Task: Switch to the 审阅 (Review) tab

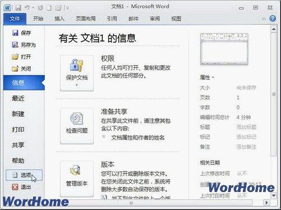Action: (x=155, y=19)
